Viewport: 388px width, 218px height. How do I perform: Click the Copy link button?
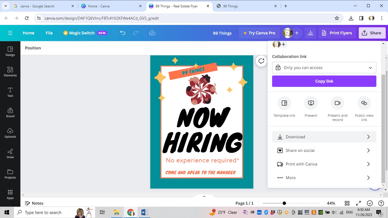324,81
